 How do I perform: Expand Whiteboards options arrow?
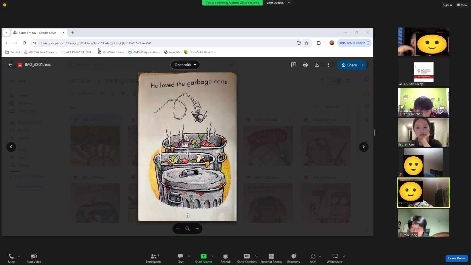click(x=344, y=256)
